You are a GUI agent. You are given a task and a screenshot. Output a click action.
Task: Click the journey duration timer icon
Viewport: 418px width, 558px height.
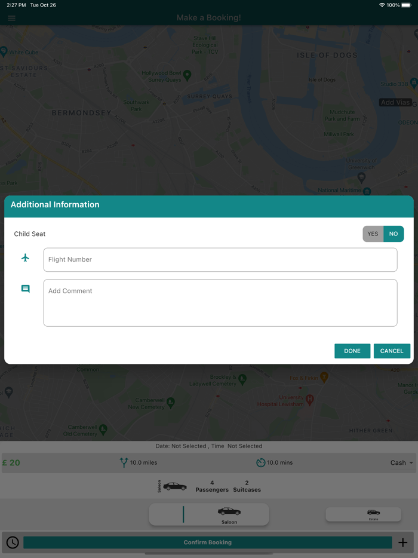261,462
